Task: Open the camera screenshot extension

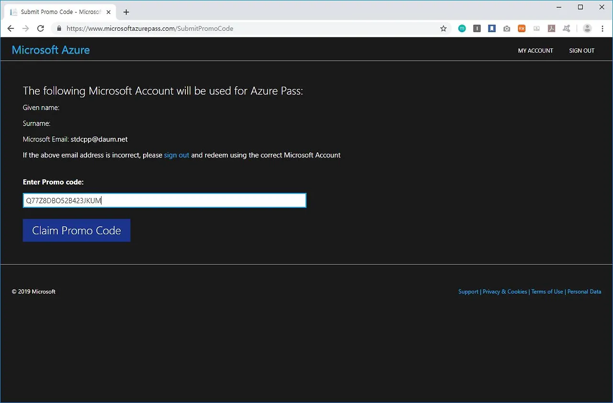Action: [x=507, y=28]
